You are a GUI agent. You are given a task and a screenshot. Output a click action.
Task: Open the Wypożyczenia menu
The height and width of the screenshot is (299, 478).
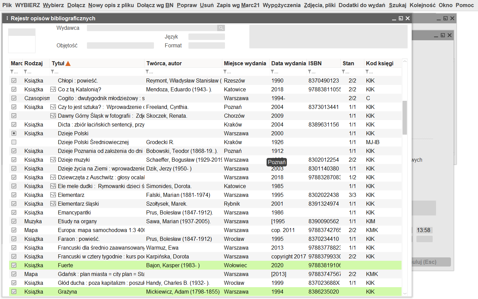click(281, 5)
